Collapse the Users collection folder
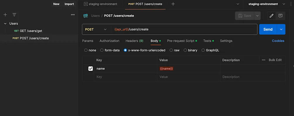Image resolution: width=294 pixels, height=116 pixels. [x=5, y=24]
